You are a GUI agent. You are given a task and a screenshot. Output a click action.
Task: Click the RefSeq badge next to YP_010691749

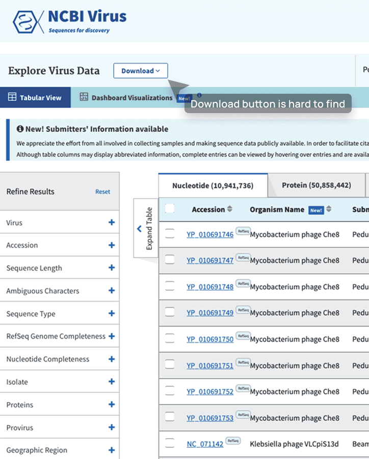[x=243, y=310]
